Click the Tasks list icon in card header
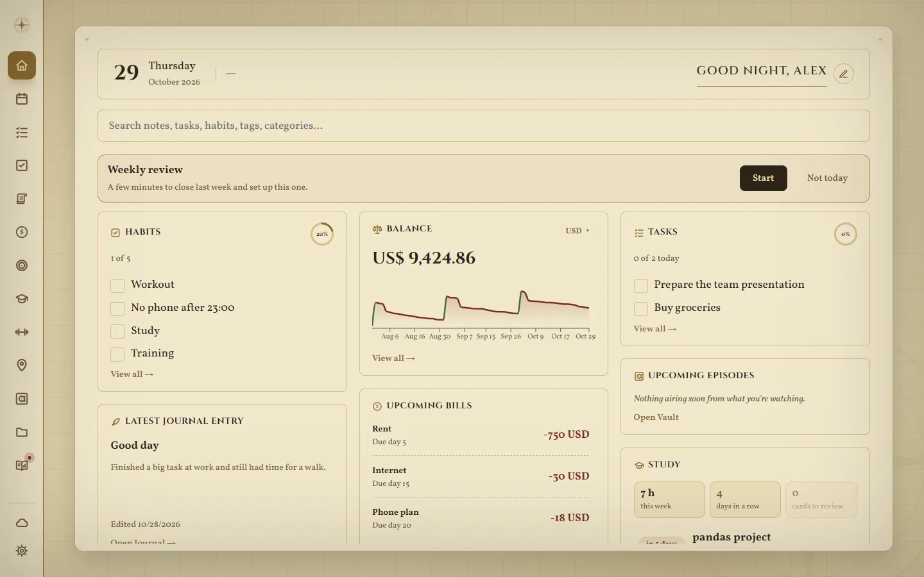 [639, 232]
